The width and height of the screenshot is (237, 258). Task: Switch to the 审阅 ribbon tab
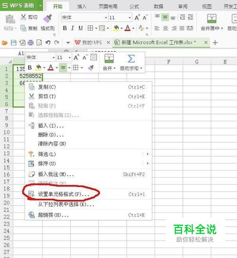[182, 7]
